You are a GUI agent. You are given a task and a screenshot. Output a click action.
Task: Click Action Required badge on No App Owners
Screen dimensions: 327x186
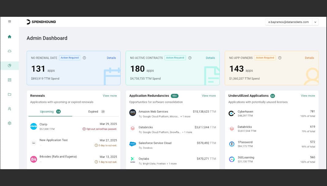point(265,58)
